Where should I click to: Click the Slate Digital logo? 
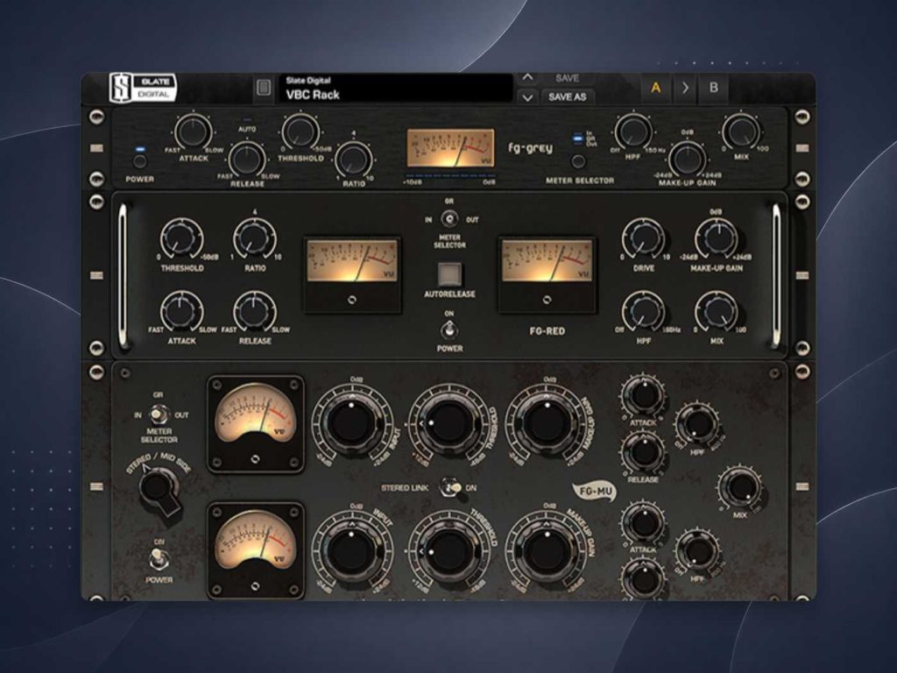click(143, 88)
